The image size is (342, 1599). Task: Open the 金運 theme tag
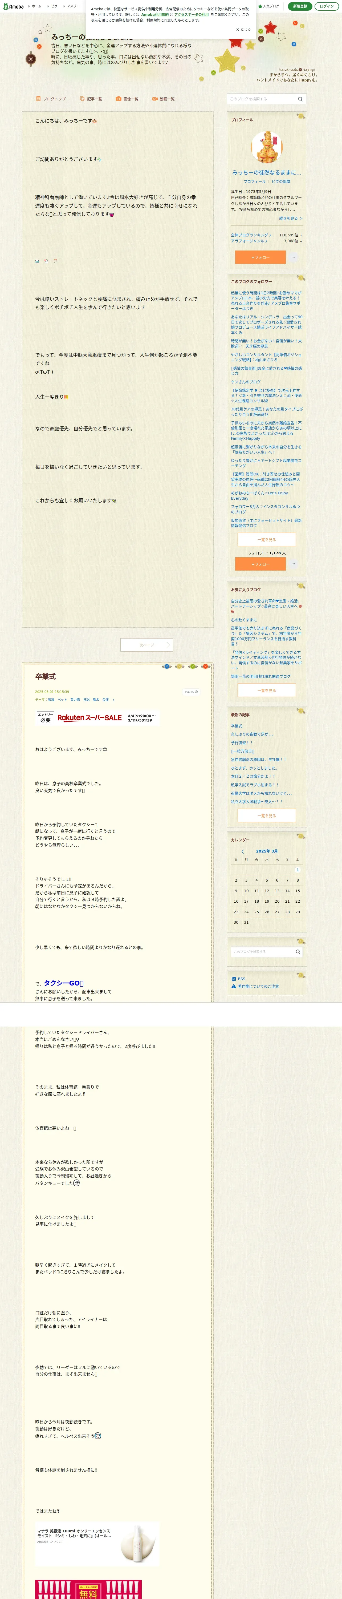pos(105,700)
